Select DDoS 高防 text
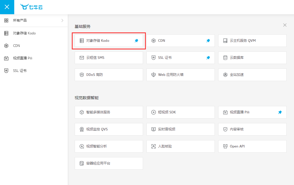 pyautogui.click(x=95, y=75)
